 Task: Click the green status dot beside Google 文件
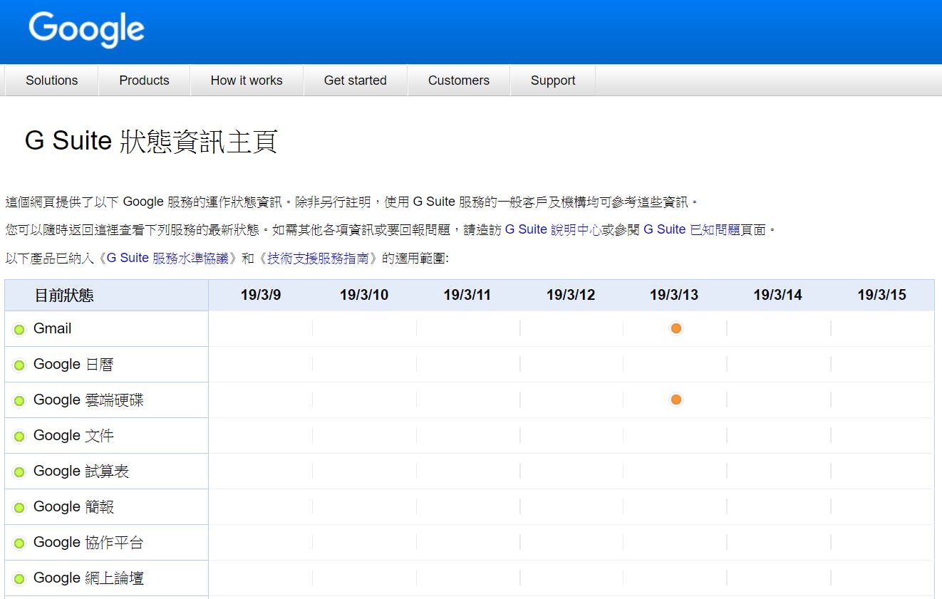(x=19, y=436)
